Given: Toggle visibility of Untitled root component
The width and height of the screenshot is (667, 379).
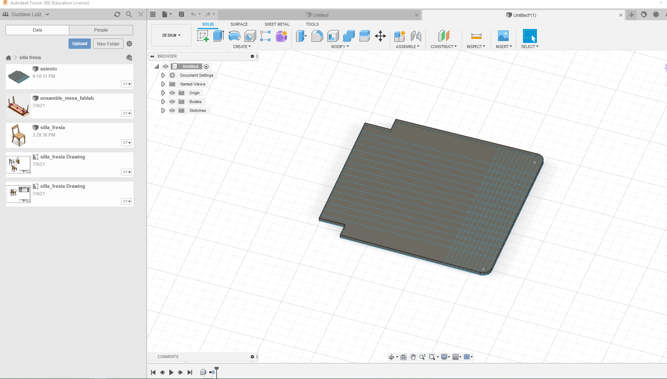Looking at the screenshot, I should (166, 66).
